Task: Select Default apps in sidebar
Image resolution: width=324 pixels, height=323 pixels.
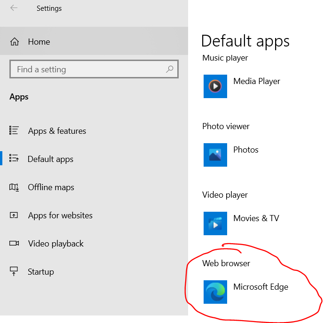Action: (x=94, y=159)
